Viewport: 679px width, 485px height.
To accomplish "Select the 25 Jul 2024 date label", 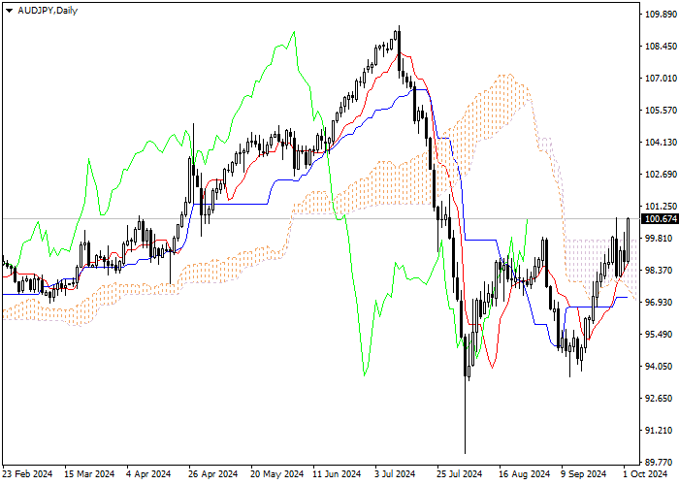I will click(x=460, y=474).
